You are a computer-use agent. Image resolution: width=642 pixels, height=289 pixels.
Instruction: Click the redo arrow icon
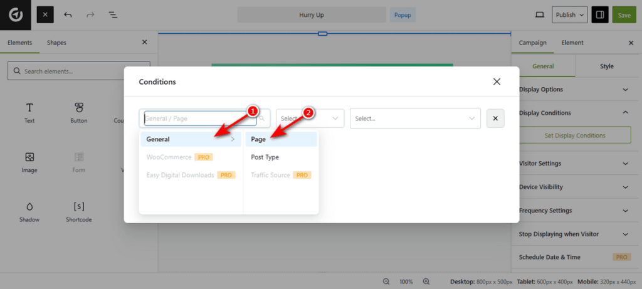click(90, 14)
